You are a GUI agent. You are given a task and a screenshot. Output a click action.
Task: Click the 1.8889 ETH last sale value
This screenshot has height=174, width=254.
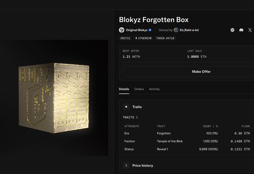click(x=197, y=57)
